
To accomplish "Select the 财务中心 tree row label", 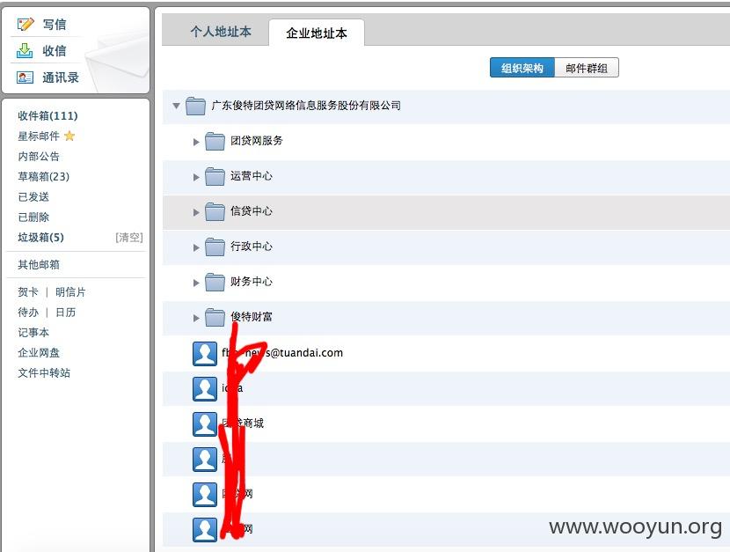I will click(x=252, y=282).
